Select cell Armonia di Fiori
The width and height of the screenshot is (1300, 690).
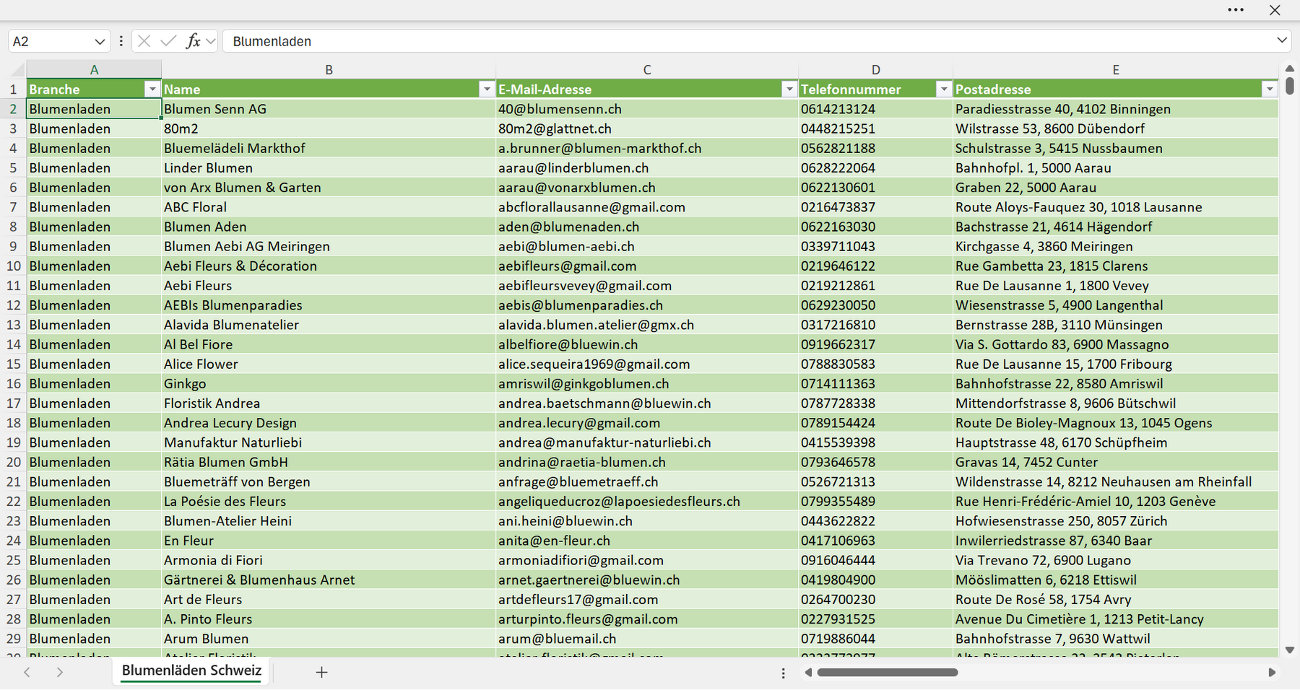[329, 560]
